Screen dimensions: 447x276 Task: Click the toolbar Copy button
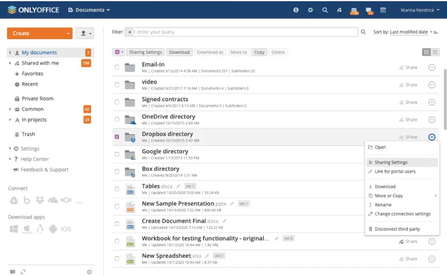pos(259,52)
